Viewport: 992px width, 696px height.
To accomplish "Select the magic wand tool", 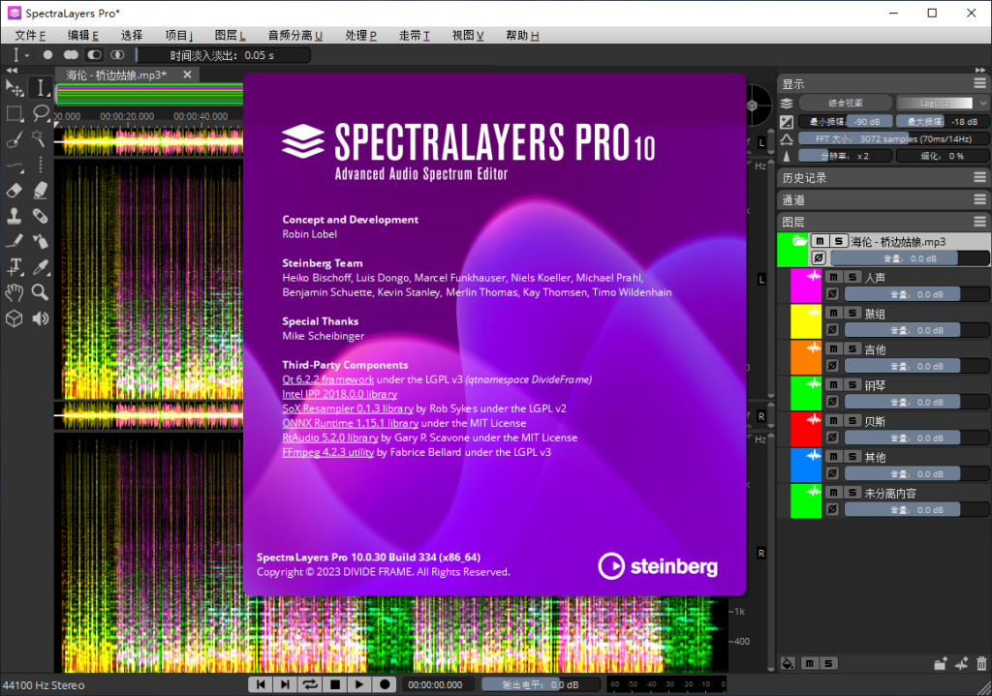I will (x=41, y=138).
